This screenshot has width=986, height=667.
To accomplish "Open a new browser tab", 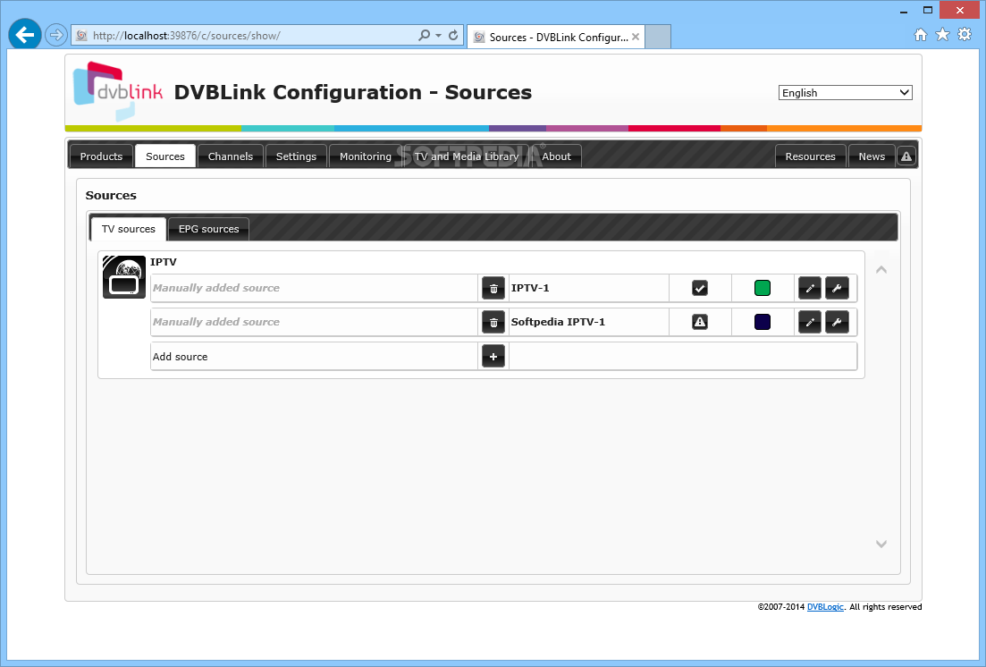I will pos(659,37).
